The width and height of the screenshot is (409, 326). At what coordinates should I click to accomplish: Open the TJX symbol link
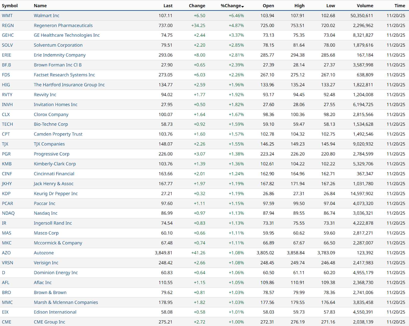tap(5, 144)
